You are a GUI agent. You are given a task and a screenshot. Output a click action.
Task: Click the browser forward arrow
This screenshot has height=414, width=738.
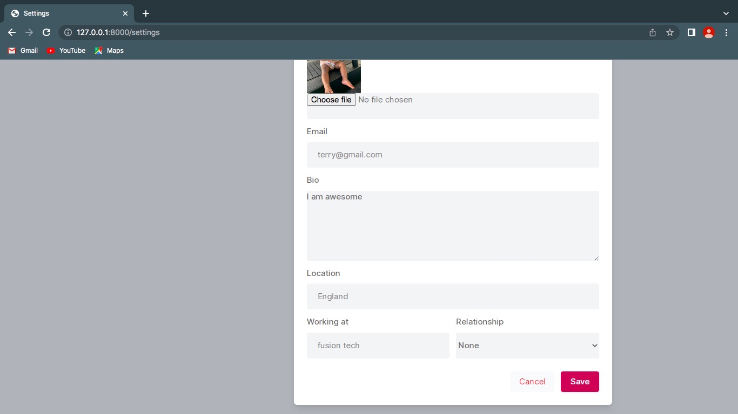29,32
